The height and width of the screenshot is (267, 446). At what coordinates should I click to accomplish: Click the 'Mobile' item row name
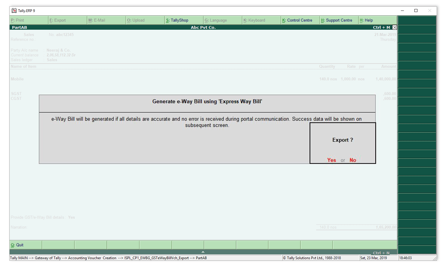tap(17, 79)
